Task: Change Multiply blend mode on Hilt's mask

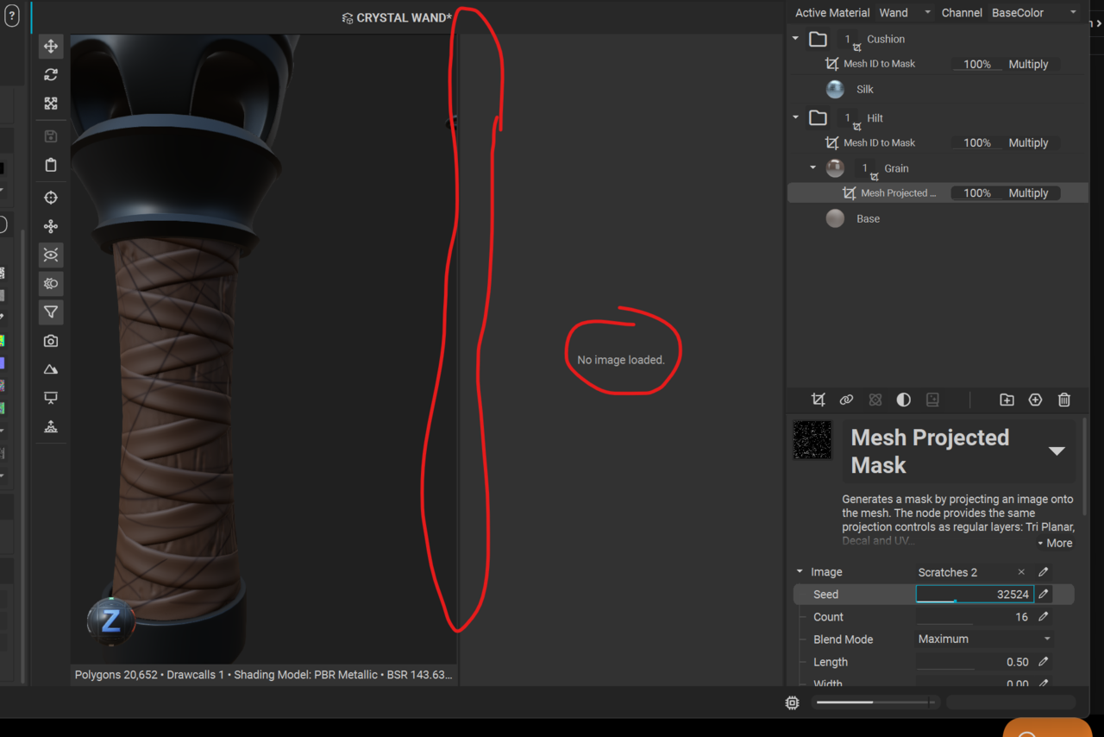Action: click(x=1028, y=142)
